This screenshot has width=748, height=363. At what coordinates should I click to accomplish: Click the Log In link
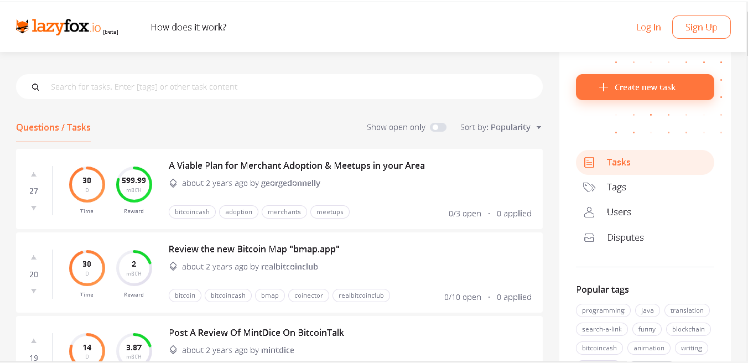pyautogui.click(x=648, y=27)
